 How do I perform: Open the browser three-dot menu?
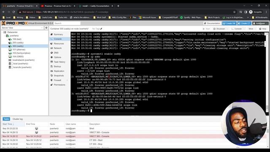(x=266, y=12)
